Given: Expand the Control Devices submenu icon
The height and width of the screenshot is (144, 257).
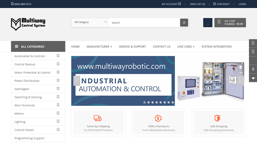Looking at the screenshot, I should coord(58,64).
